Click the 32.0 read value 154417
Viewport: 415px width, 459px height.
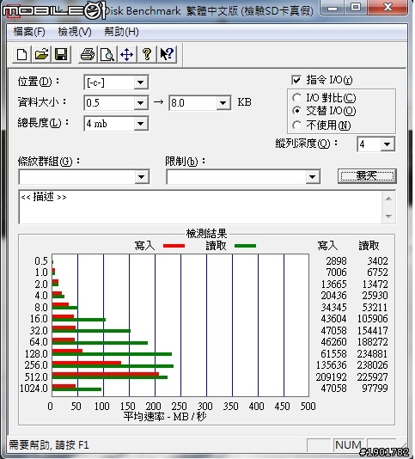pos(372,330)
